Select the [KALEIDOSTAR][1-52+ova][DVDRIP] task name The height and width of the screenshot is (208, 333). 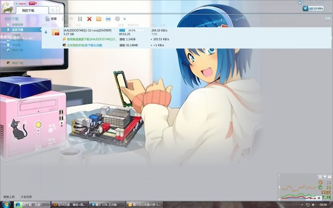tap(87, 30)
